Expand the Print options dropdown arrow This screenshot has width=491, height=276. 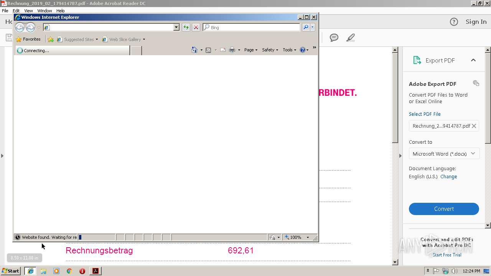[x=239, y=50]
